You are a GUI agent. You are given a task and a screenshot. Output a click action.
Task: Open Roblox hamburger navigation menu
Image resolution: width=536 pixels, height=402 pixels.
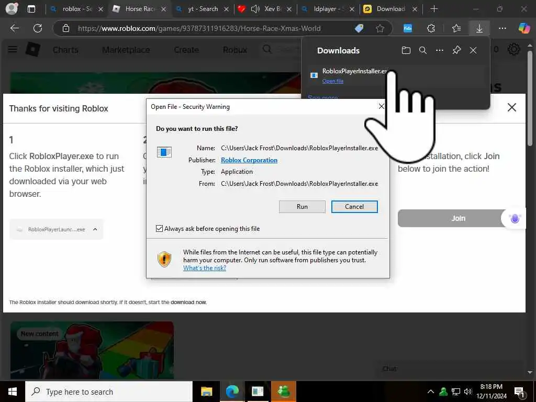(x=13, y=50)
